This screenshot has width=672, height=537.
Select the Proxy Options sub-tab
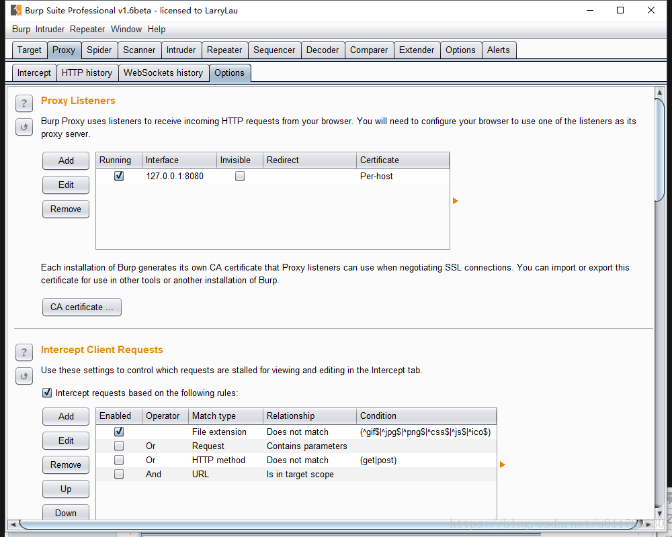coord(229,72)
